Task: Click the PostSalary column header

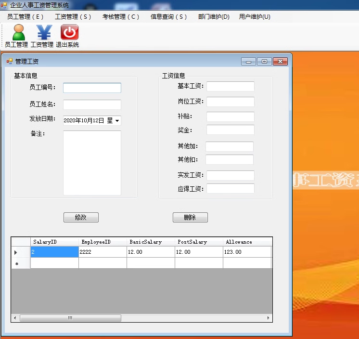Action: (199, 242)
